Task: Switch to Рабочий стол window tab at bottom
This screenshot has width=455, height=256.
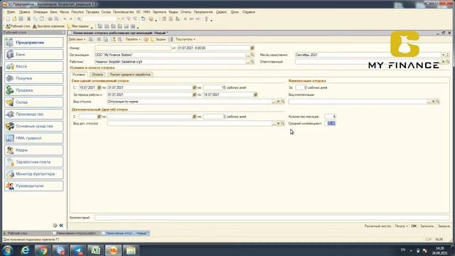Action: point(27,233)
